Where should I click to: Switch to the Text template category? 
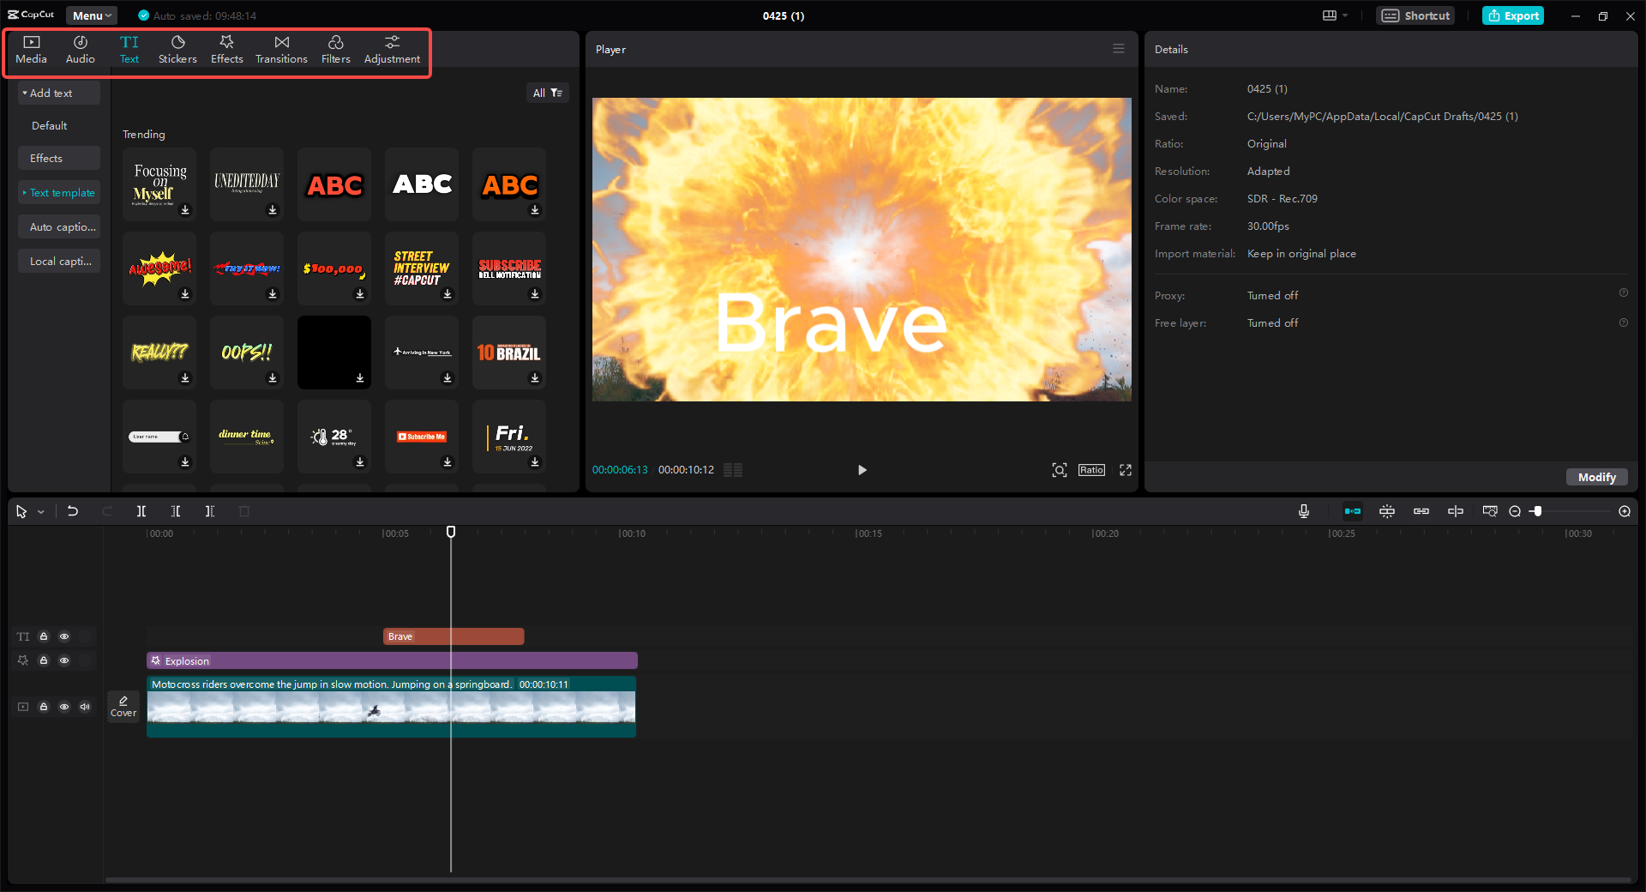[x=59, y=192]
